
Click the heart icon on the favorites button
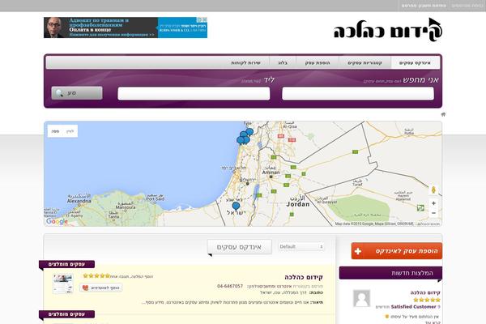pos(85,288)
